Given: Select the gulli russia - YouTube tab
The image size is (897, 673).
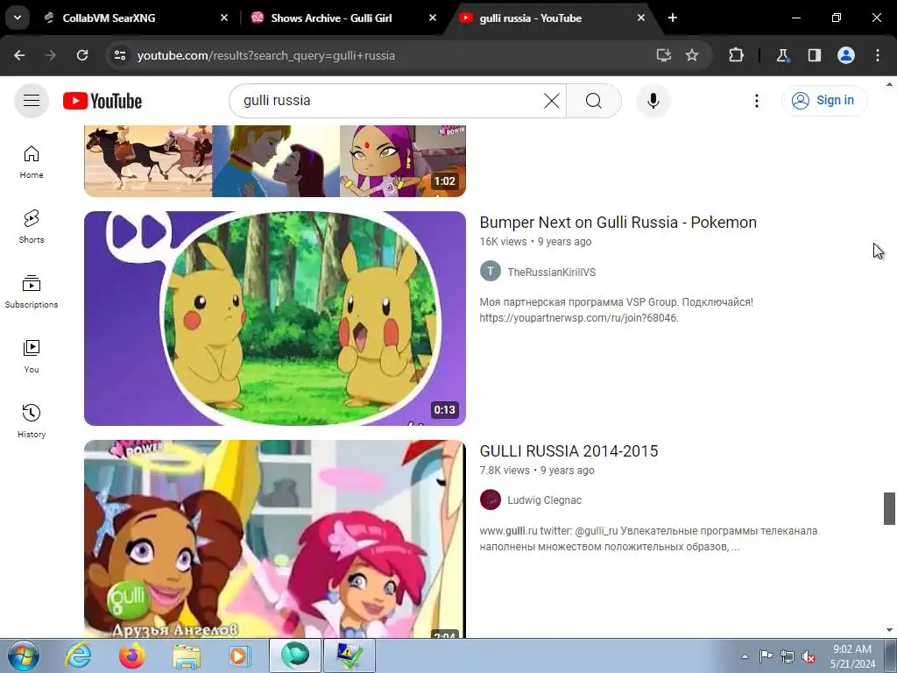Looking at the screenshot, I should tap(530, 18).
